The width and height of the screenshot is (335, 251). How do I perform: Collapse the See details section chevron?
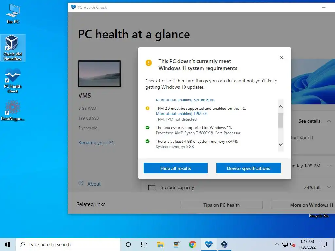[329, 121]
